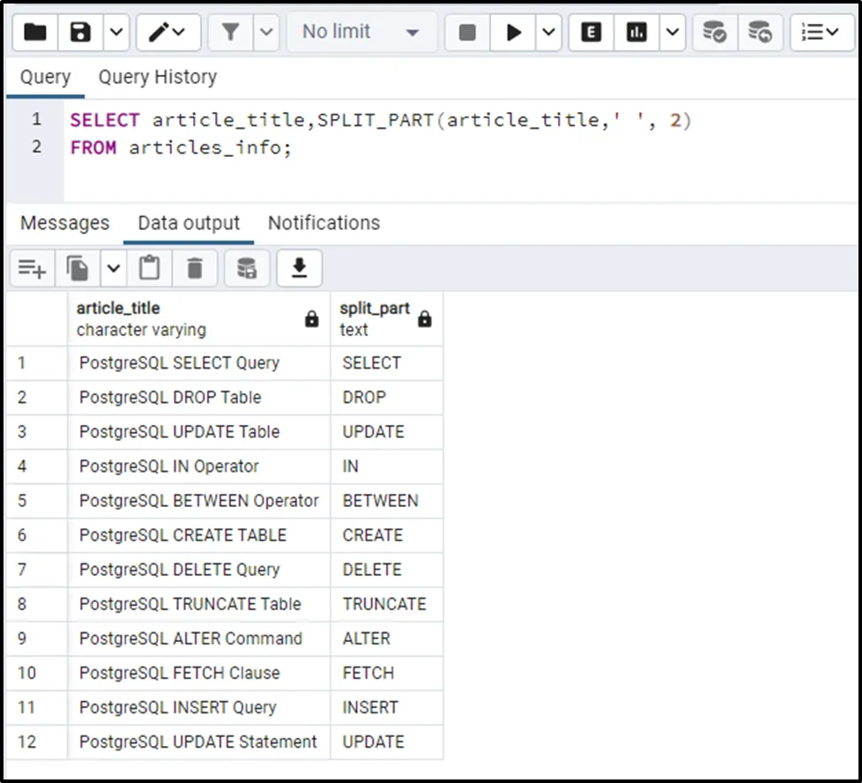This screenshot has width=862, height=783.
Task: Switch to the Notifications tab
Action: pyautogui.click(x=323, y=223)
